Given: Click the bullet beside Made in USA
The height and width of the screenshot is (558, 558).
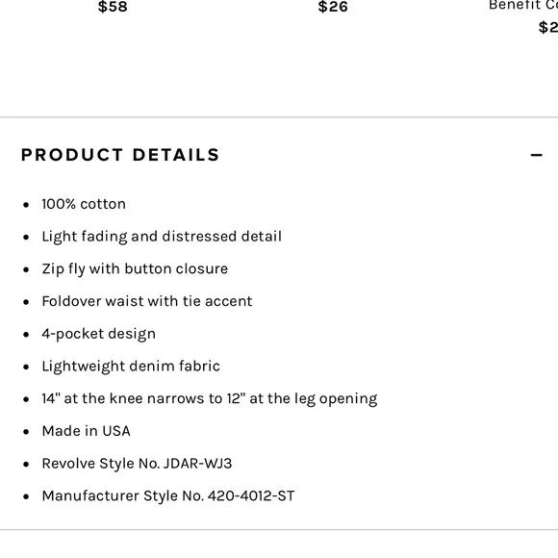Looking at the screenshot, I should point(26,432).
